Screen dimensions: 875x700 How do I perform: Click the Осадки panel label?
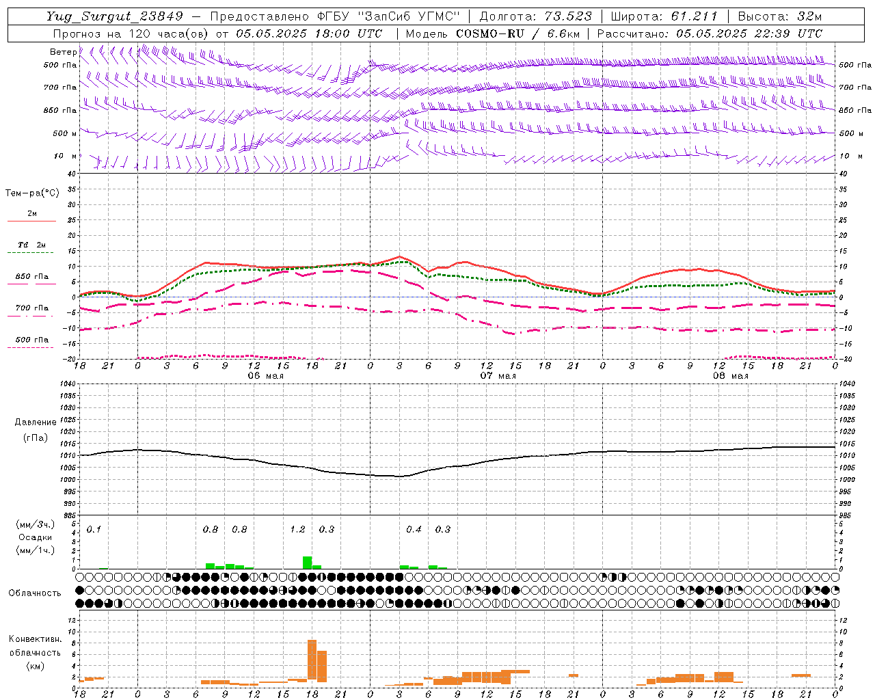(x=35, y=537)
